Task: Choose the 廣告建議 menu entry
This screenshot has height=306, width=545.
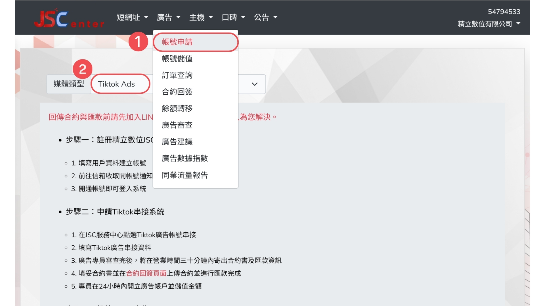Action: pyautogui.click(x=177, y=142)
